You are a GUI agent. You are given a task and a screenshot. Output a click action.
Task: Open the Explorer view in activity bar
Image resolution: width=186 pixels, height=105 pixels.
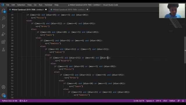pyautogui.click(x=3, y=11)
